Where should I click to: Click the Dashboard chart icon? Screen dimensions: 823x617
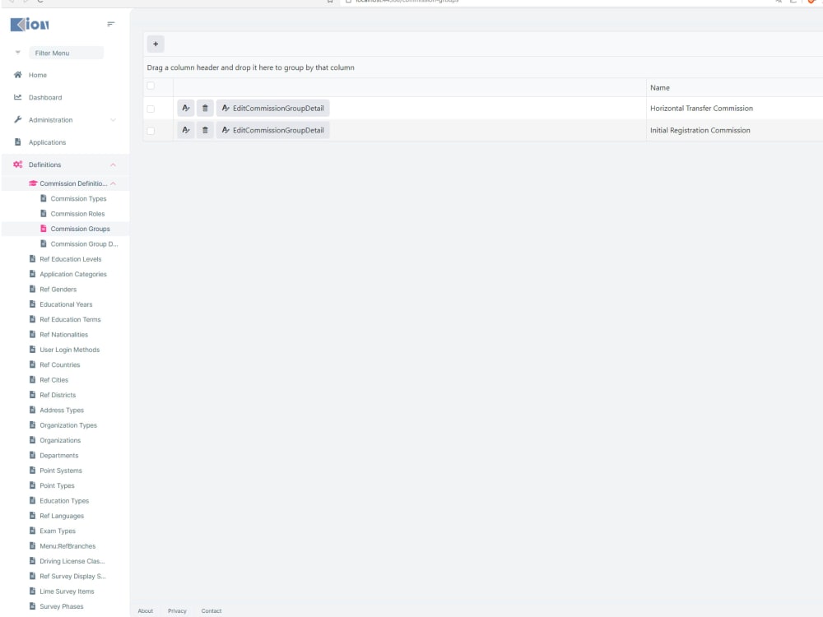point(18,97)
